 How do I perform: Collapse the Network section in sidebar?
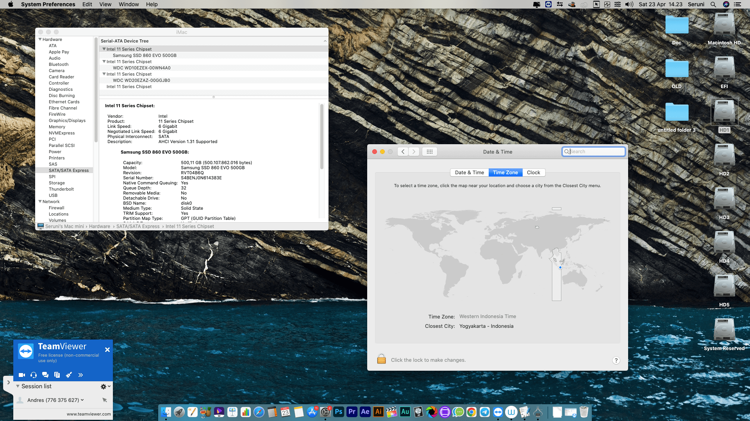pos(40,202)
